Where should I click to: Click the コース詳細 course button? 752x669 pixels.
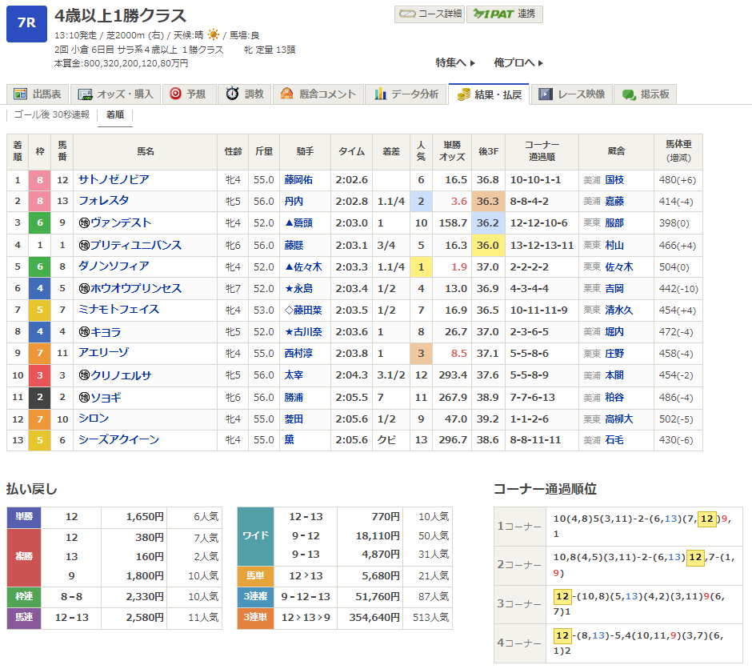pos(429,14)
